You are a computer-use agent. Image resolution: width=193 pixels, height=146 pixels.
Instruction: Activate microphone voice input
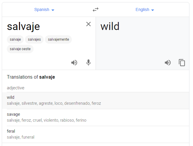pos(88,63)
